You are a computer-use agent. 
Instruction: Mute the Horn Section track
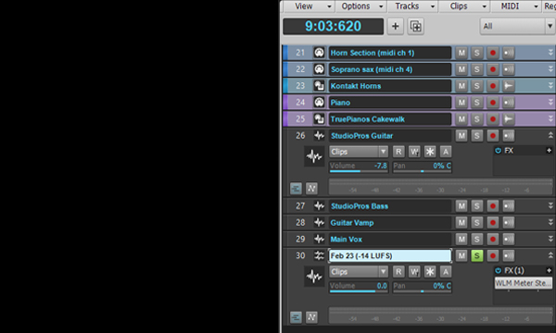click(461, 53)
